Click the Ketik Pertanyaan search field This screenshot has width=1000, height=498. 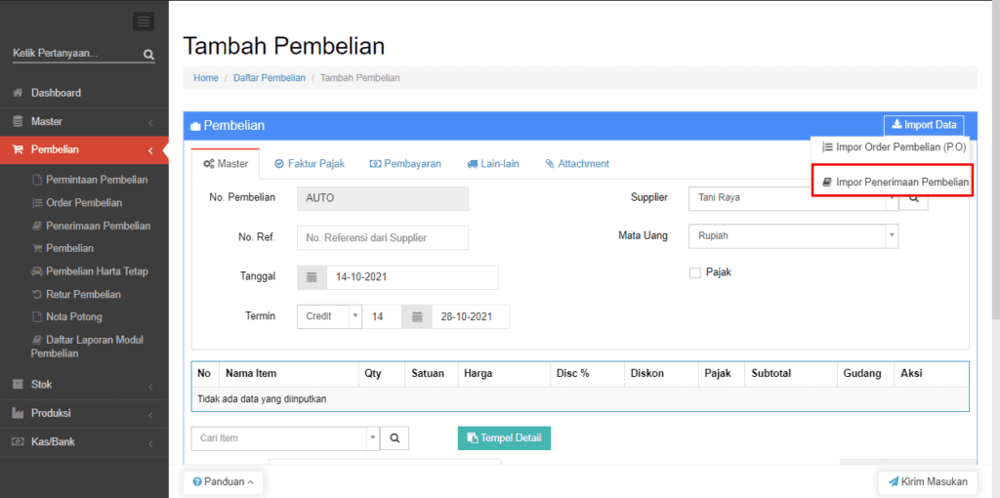(x=76, y=55)
